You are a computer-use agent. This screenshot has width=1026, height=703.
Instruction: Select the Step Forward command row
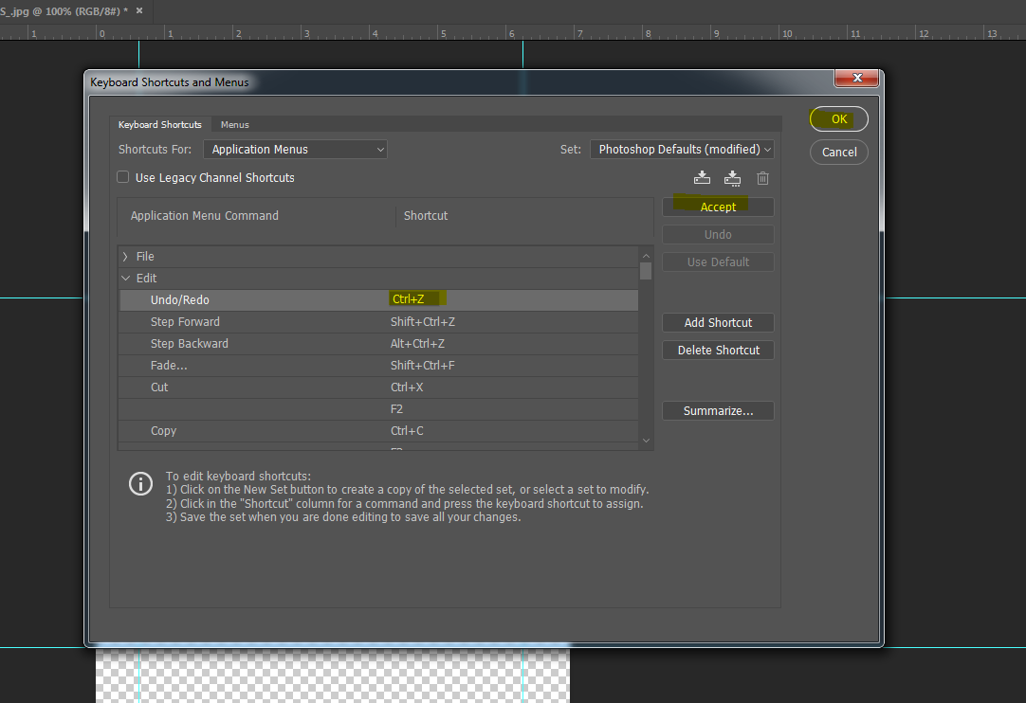[378, 322]
